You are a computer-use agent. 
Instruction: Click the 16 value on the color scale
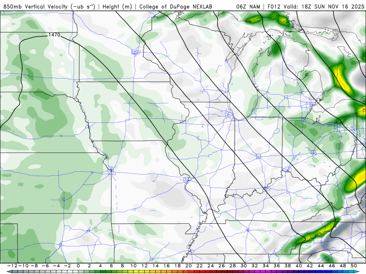[x=167, y=266]
